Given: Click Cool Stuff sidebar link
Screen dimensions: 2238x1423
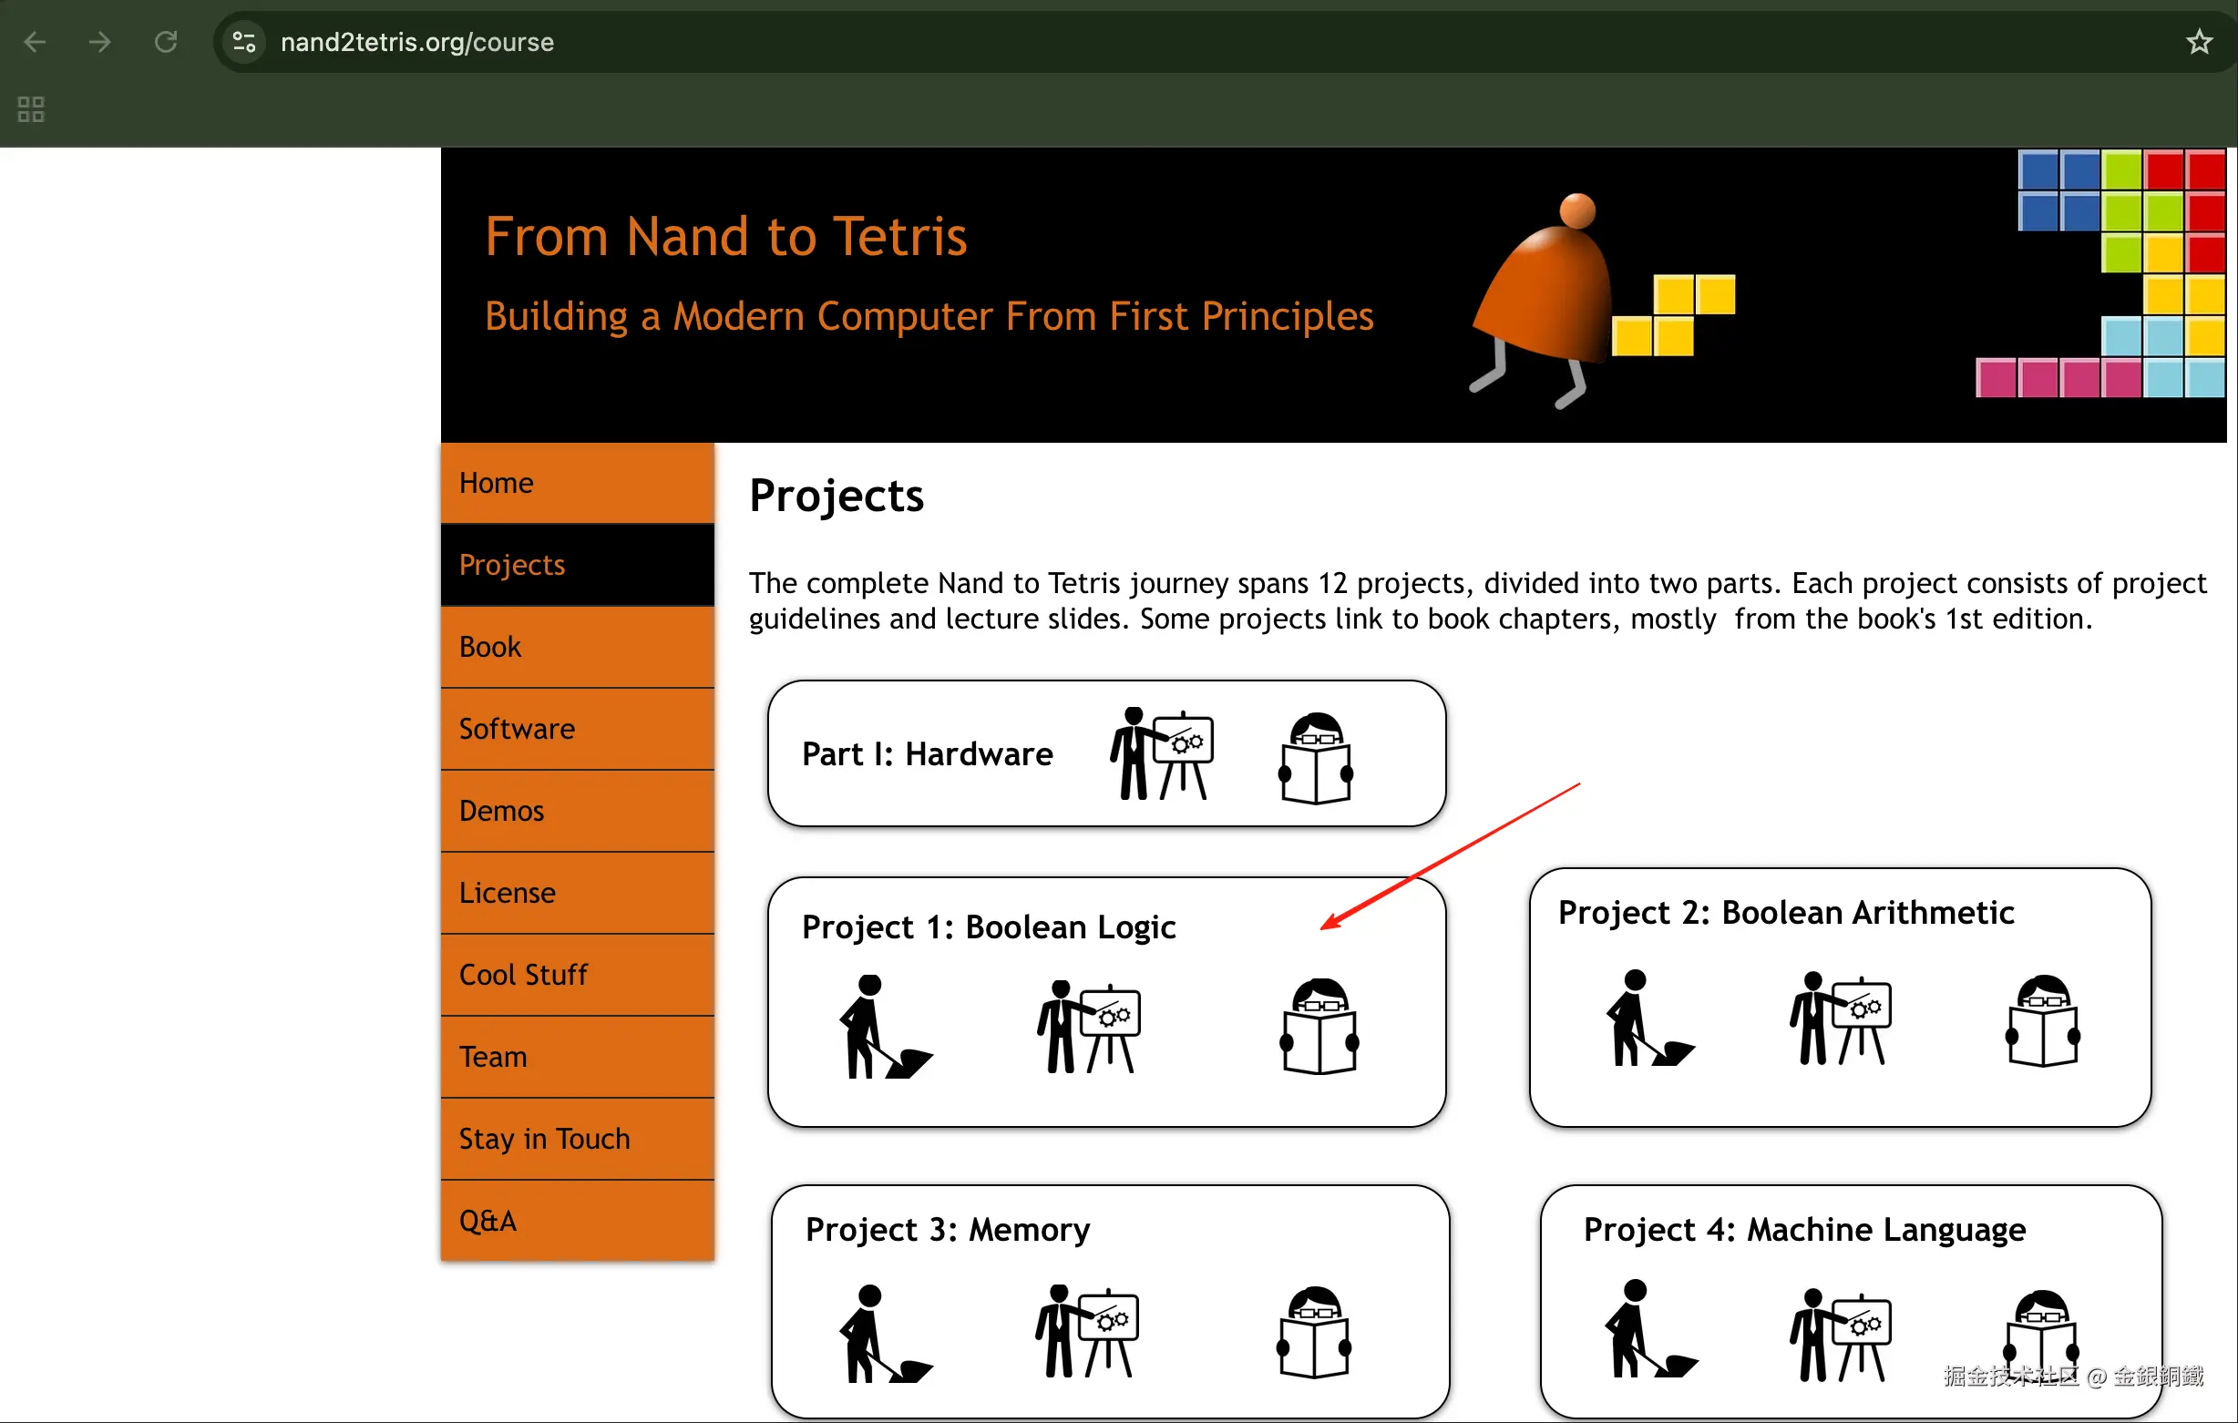Looking at the screenshot, I should coord(523,975).
